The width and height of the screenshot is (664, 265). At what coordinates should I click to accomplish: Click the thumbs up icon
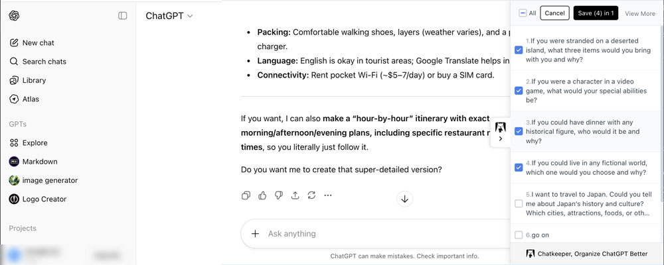point(262,195)
